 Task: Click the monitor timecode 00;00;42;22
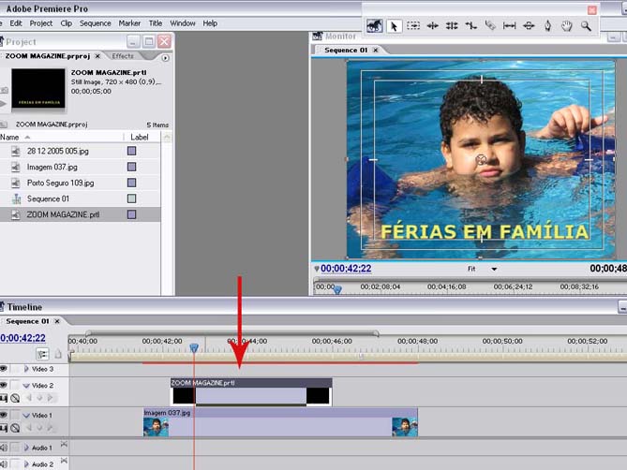346,269
